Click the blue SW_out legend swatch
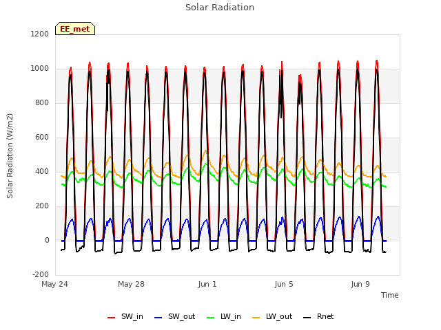 point(158,318)
